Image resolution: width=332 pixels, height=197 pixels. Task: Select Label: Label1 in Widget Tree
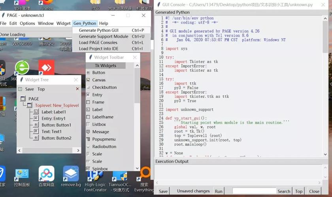[x=54, y=112]
